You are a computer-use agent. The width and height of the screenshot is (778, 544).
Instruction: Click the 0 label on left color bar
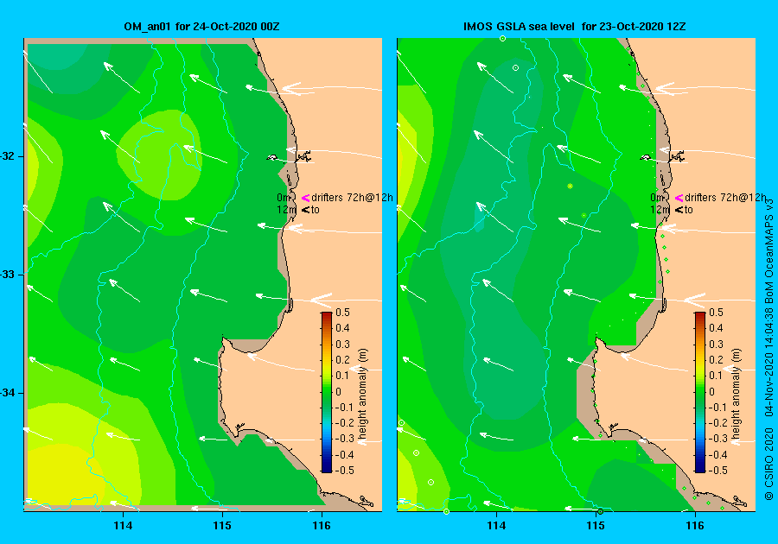(x=339, y=391)
